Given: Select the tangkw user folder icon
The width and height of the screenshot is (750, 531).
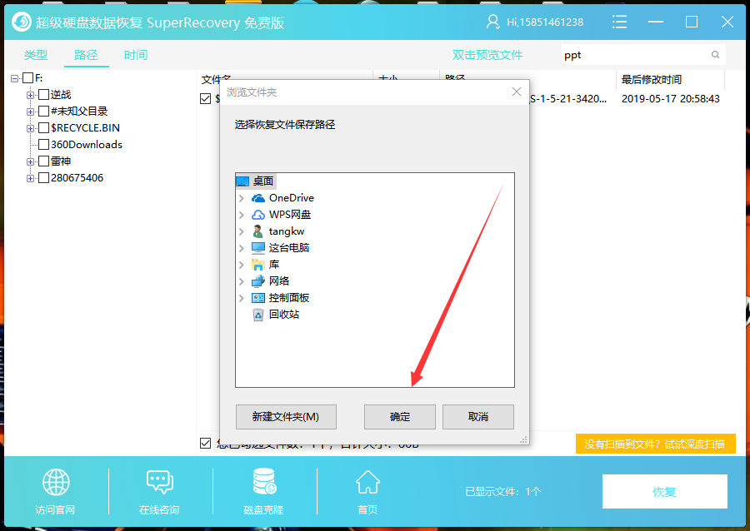Looking at the screenshot, I should (x=258, y=231).
